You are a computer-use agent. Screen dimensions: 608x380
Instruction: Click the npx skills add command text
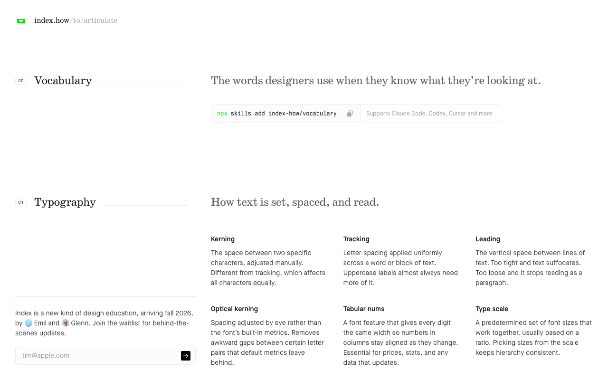pos(277,114)
